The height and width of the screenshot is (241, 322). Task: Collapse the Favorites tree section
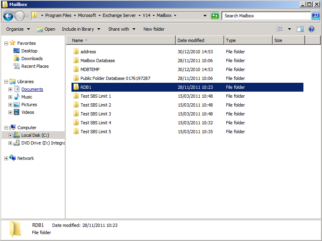click(6, 43)
